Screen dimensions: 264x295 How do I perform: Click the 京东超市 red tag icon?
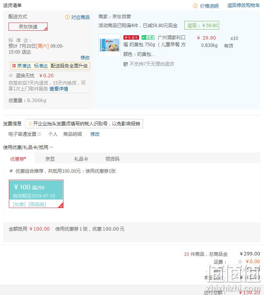(x=131, y=37)
